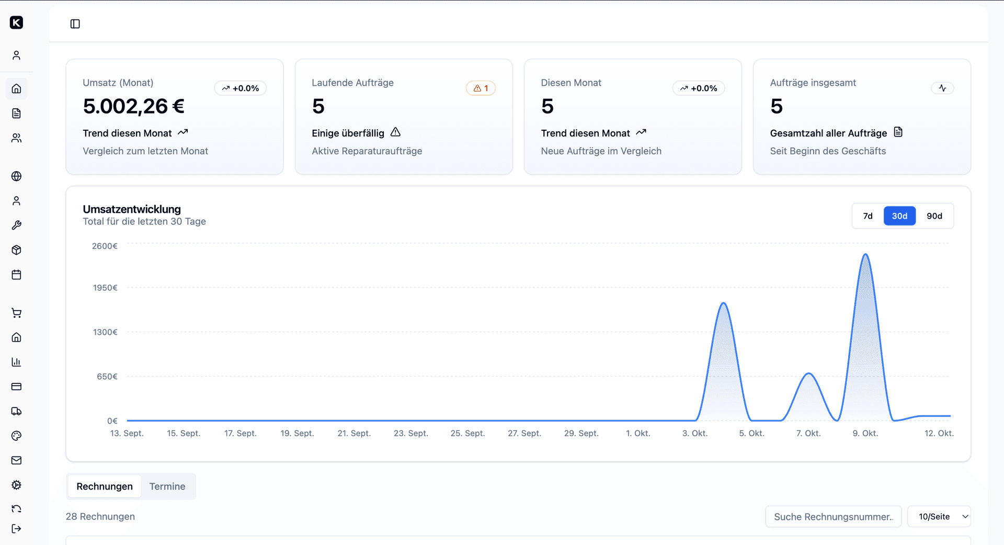Open the wrench repairs tool in sidebar
Viewport: 1004px width, 545px height.
pyautogui.click(x=16, y=225)
